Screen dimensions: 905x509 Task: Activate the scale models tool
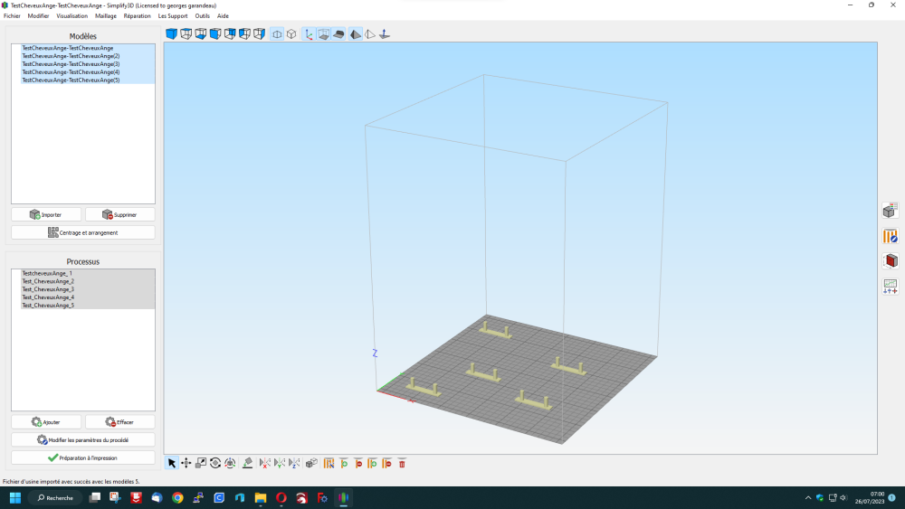coord(201,463)
